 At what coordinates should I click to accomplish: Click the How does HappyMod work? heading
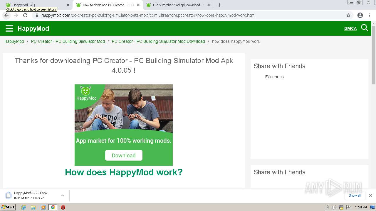pos(124,172)
